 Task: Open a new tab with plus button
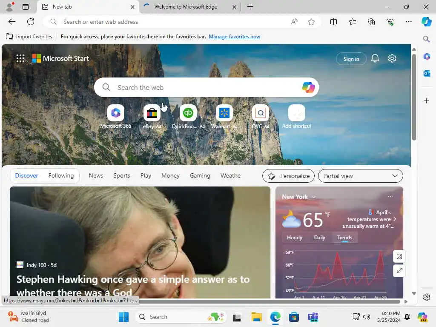click(x=250, y=7)
